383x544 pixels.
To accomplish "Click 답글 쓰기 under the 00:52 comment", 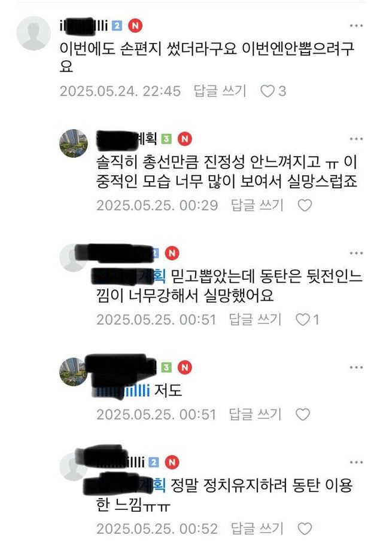I will tap(257, 528).
